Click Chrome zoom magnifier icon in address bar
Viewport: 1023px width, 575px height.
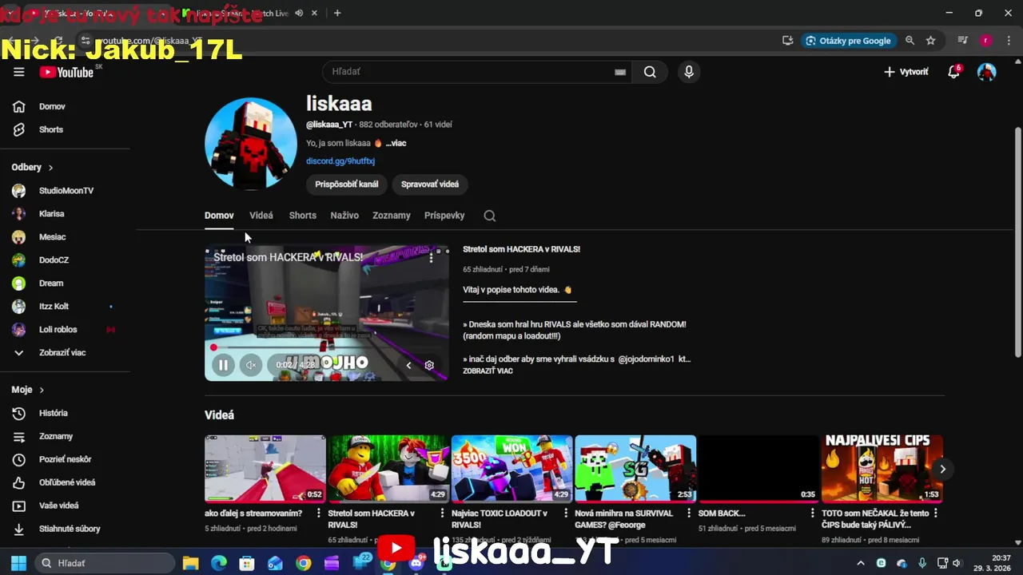pyautogui.click(x=910, y=41)
